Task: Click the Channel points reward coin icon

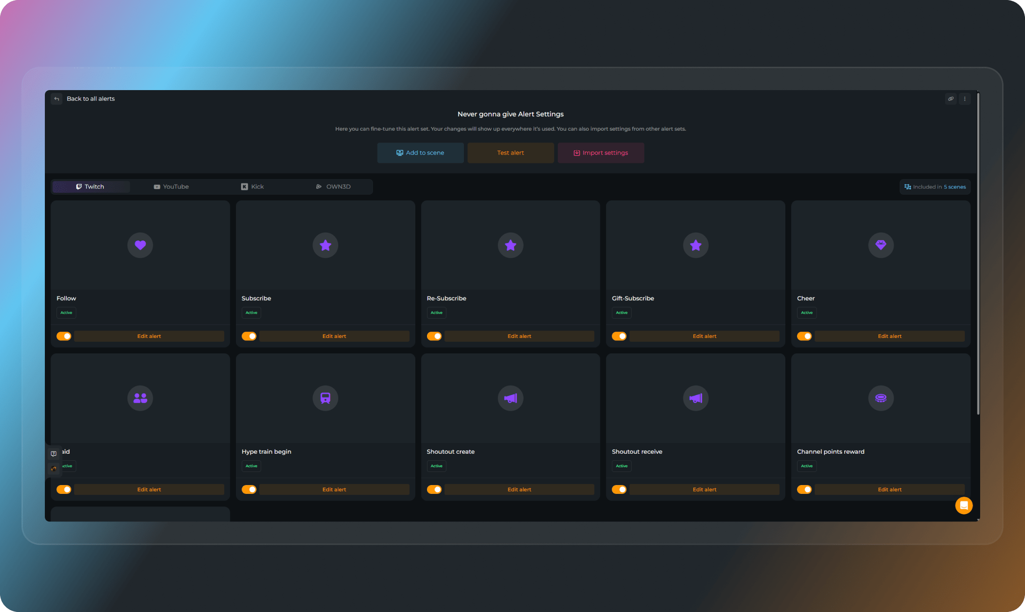Action: pos(881,398)
